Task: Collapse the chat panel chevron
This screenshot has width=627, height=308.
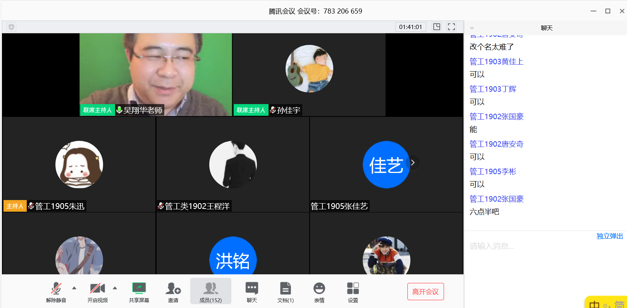Action: 472,28
